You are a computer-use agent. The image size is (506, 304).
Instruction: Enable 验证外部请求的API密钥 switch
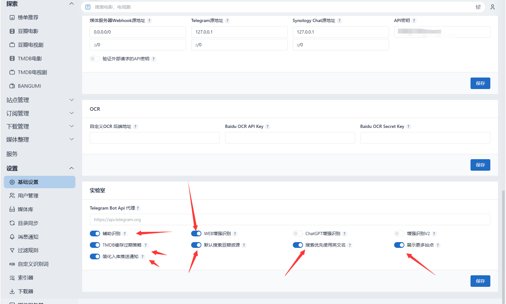(x=95, y=59)
